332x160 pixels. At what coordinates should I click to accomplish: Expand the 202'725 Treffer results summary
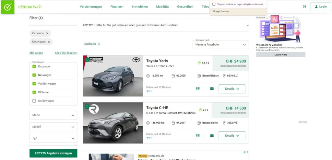[166, 25]
